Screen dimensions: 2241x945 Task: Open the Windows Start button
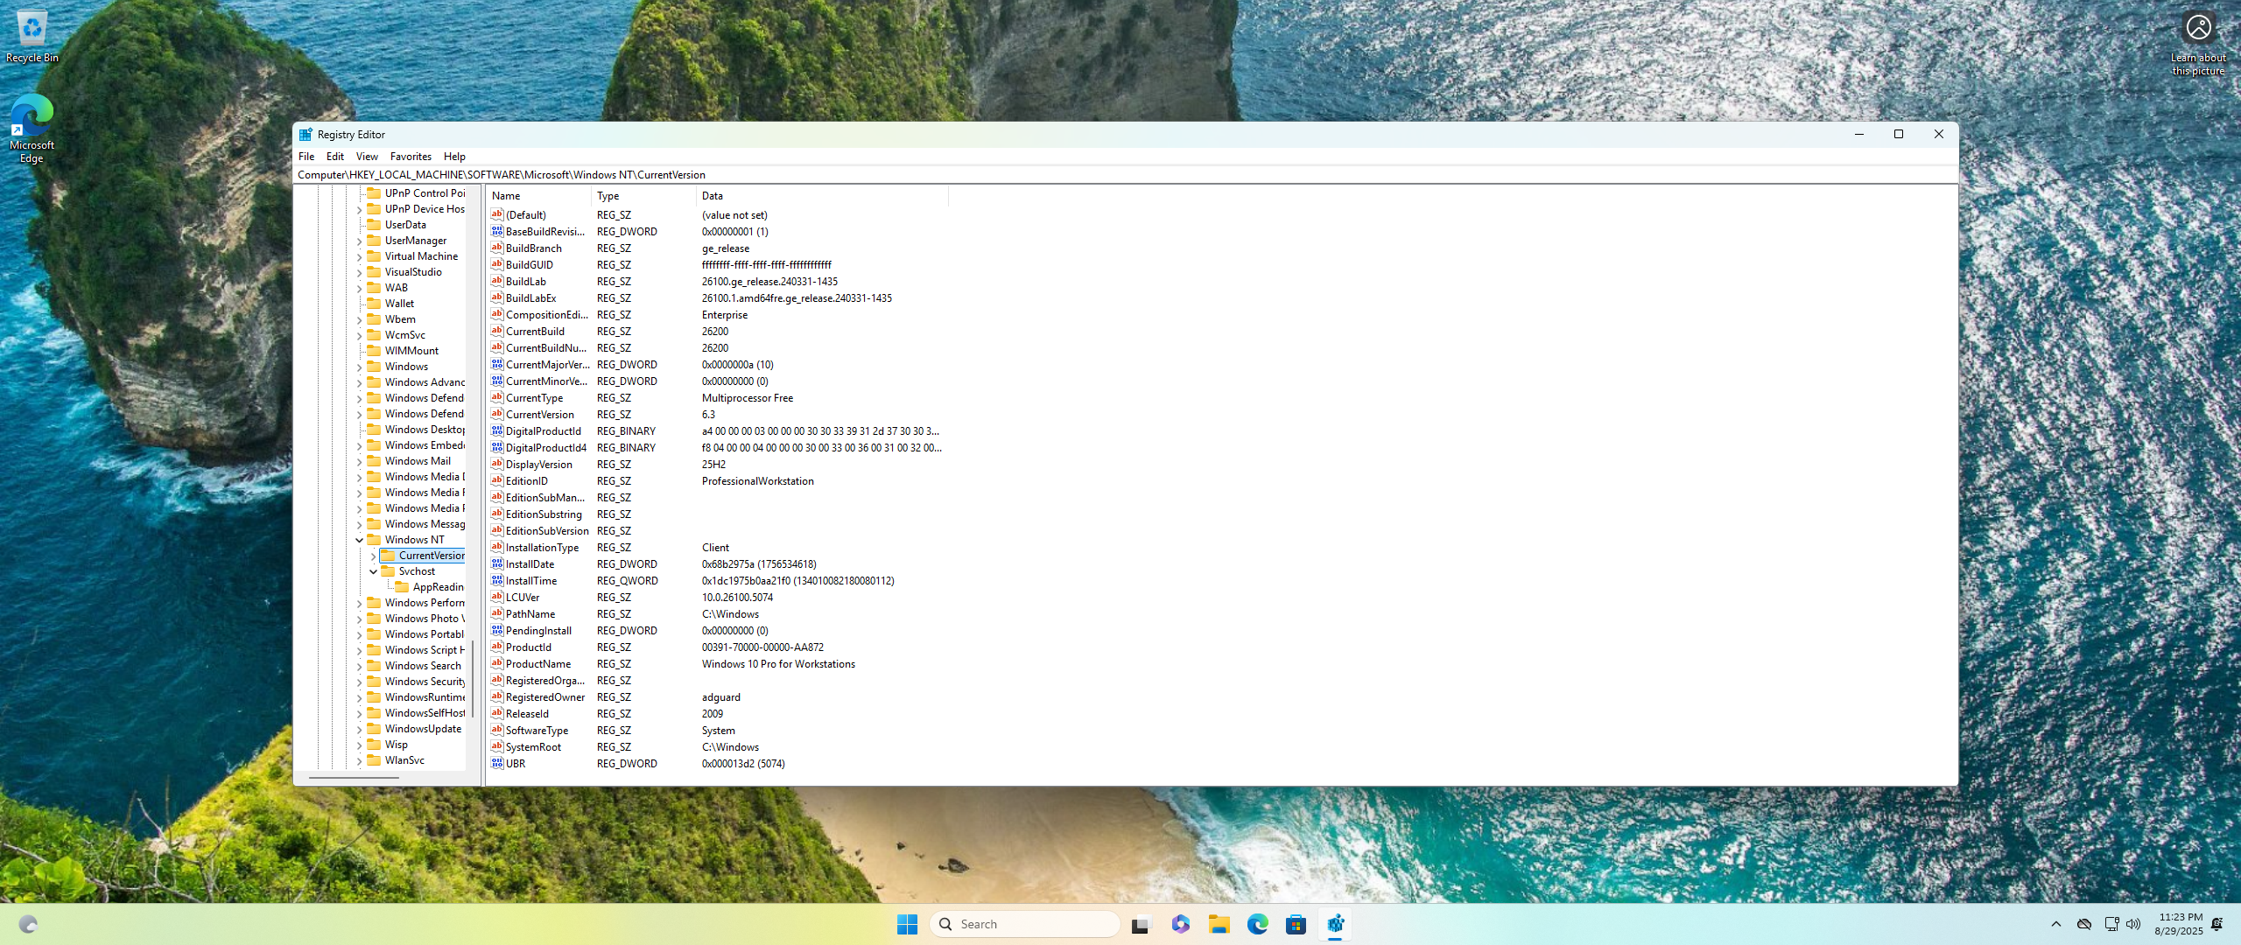[907, 924]
